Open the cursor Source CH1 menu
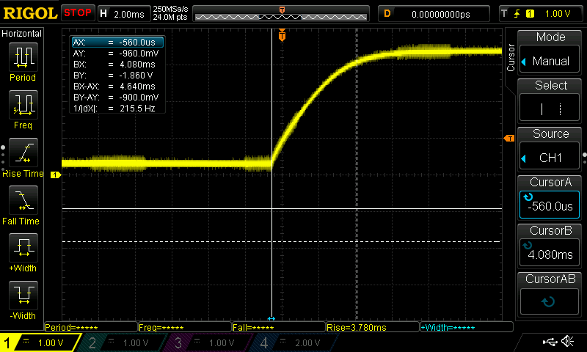 550,149
